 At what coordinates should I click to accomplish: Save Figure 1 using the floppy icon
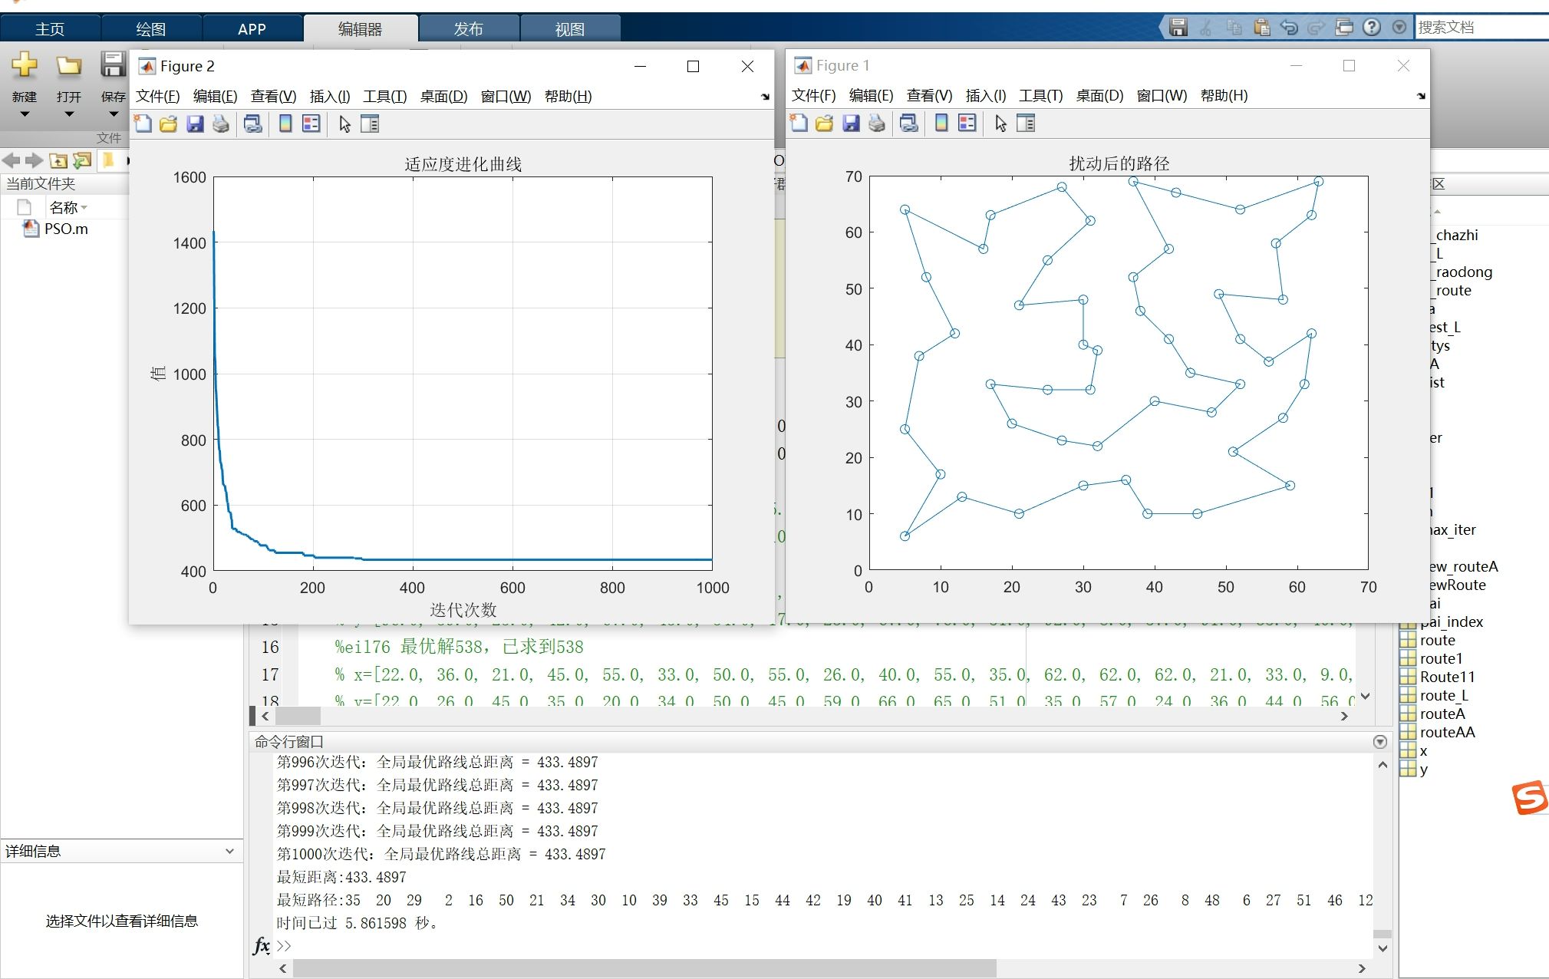851,123
